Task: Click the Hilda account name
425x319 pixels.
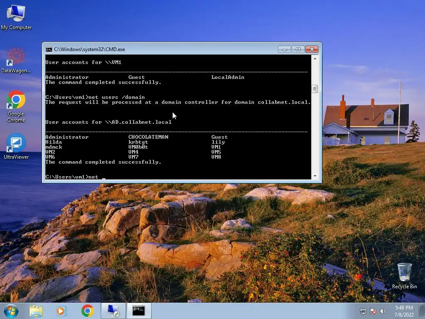Action: click(x=54, y=142)
